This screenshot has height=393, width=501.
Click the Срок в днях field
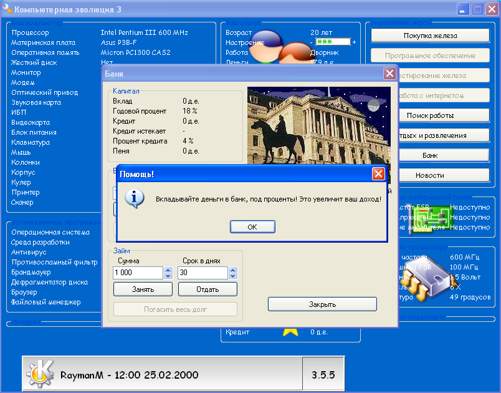pyautogui.click(x=203, y=273)
